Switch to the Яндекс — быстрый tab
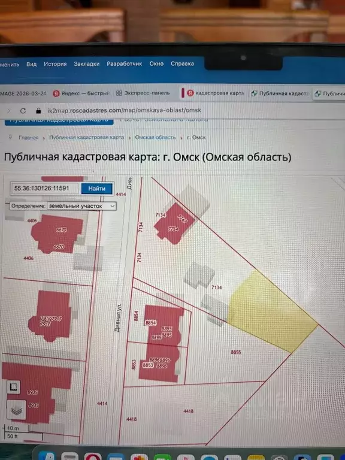This screenshot has width=345, height=460. pyautogui.click(x=81, y=93)
